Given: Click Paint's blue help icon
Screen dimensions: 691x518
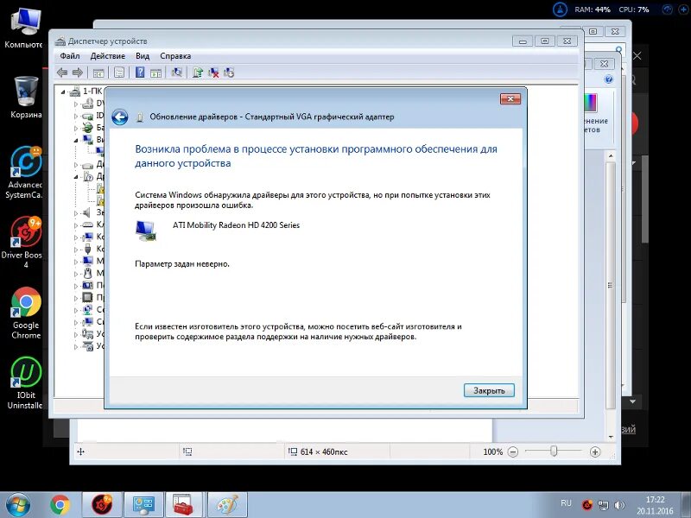Looking at the screenshot, I should pos(609,79).
